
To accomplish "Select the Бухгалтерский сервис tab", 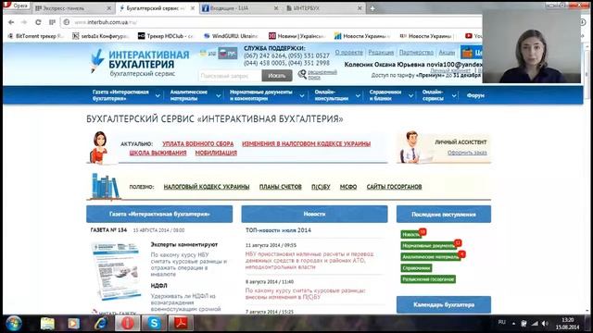I will click(x=157, y=8).
